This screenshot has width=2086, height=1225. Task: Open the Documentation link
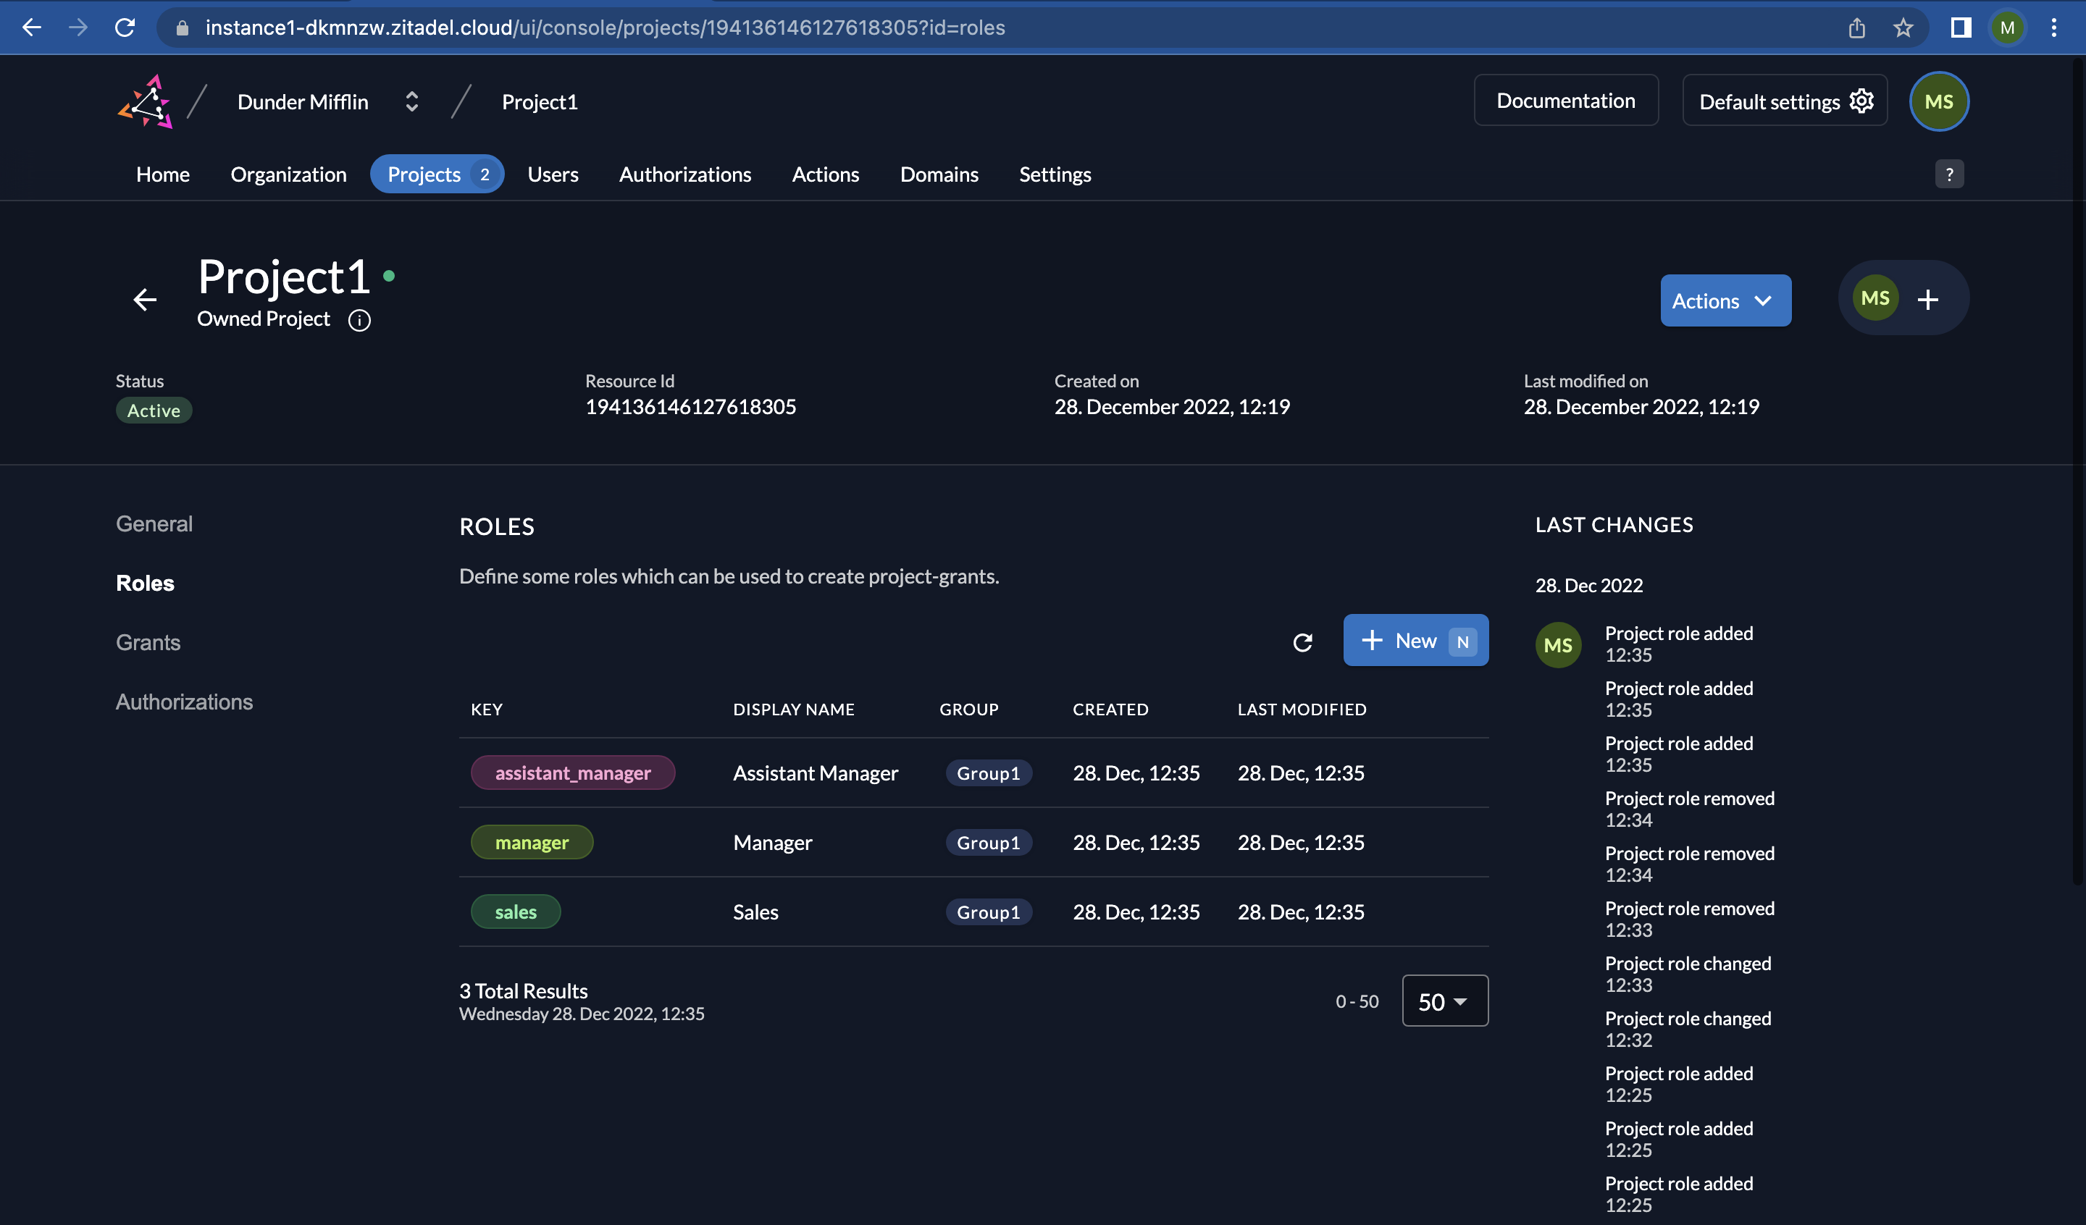click(x=1565, y=101)
